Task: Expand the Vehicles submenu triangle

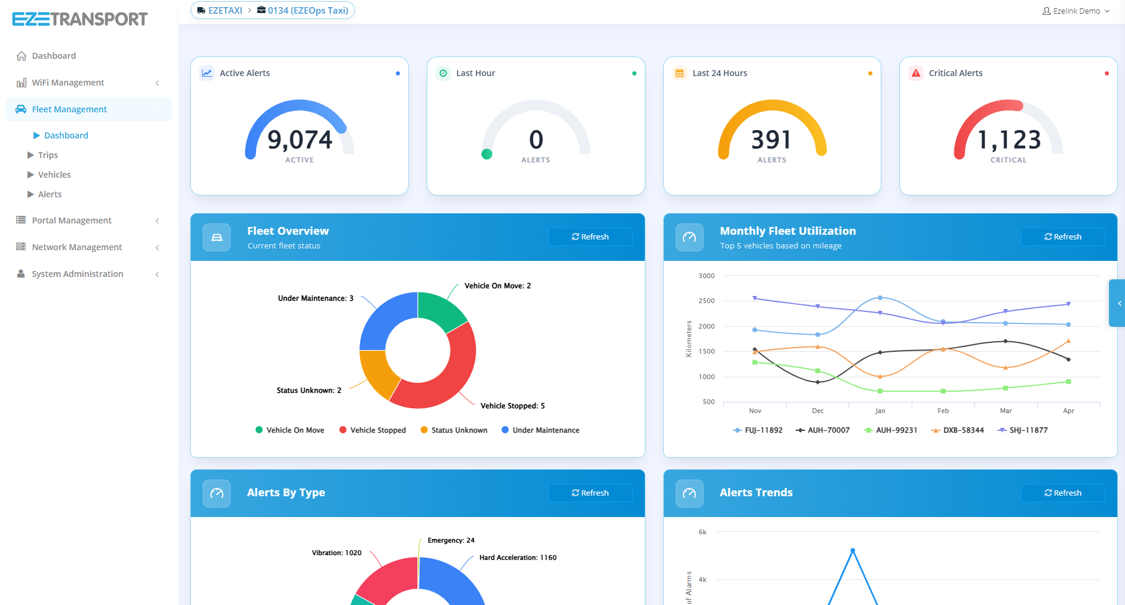Action: 30,175
